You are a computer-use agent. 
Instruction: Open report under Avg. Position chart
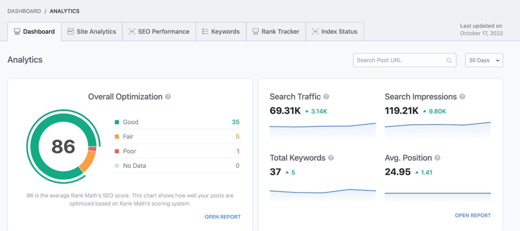pyautogui.click(x=473, y=215)
